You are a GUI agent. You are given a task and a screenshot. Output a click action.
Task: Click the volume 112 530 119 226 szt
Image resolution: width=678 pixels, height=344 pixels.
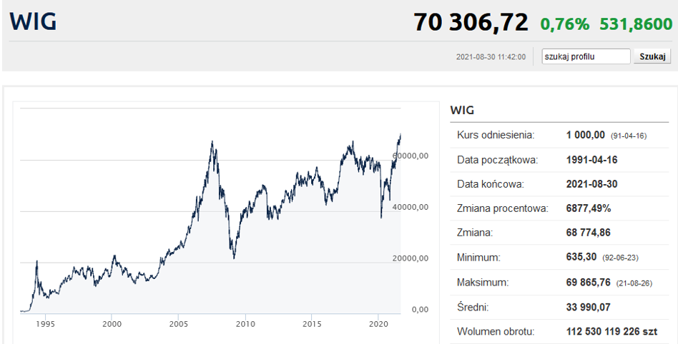(611, 332)
